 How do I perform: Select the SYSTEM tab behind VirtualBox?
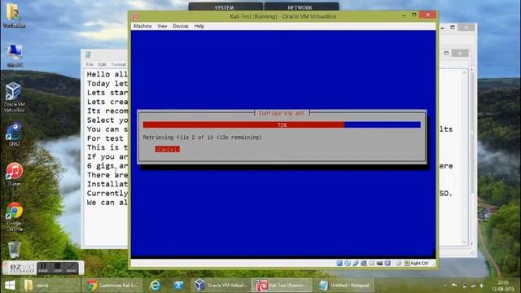pos(225,7)
